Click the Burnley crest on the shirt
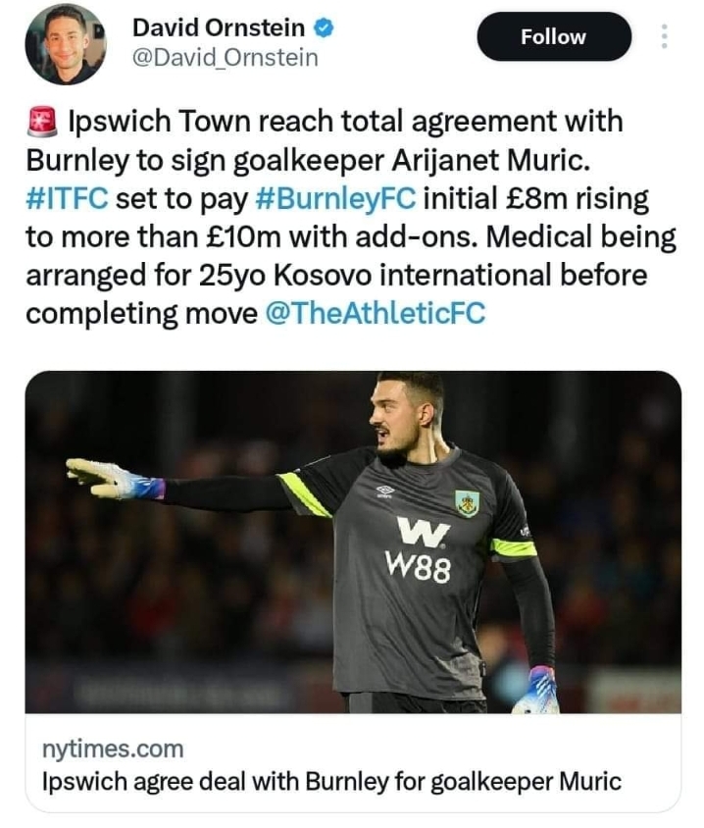The image size is (704, 828). 467,502
